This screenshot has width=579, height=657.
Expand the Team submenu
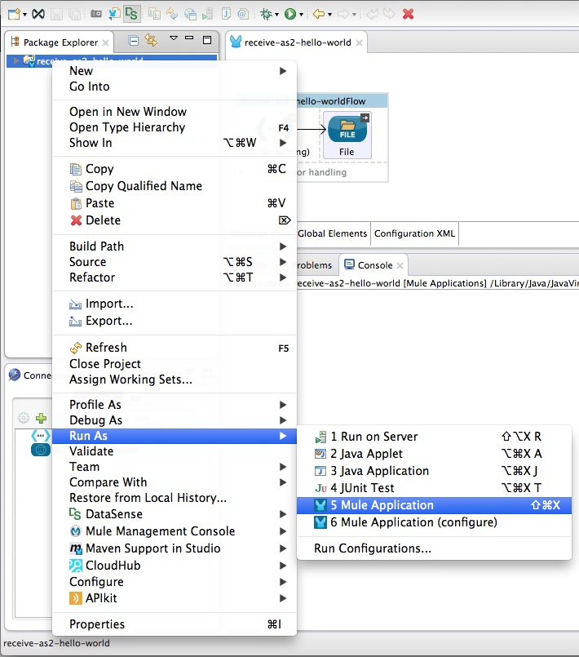pyautogui.click(x=175, y=466)
